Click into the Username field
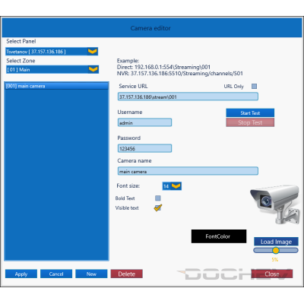Screen dimensions: 304x304 [x=144, y=122]
